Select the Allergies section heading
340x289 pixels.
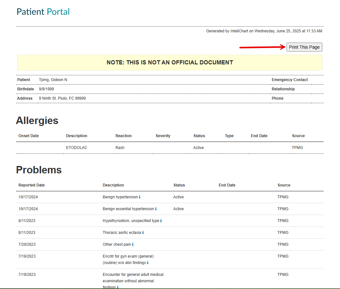[x=37, y=120]
